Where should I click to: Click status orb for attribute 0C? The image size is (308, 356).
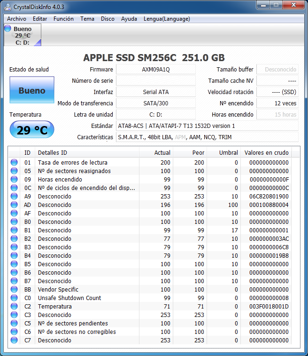click(x=14, y=188)
